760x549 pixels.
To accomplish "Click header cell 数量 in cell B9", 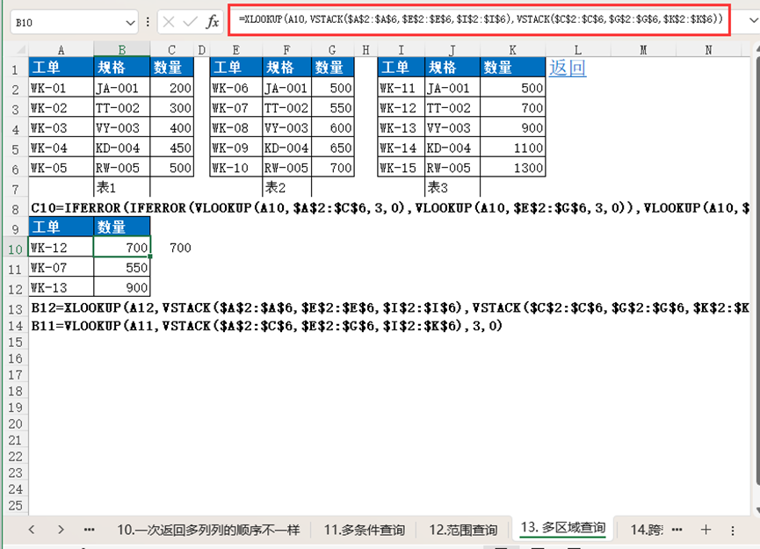I will (x=121, y=227).
